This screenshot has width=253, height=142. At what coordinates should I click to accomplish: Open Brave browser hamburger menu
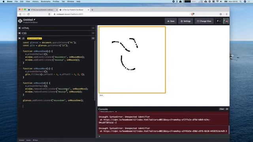(x=227, y=14)
